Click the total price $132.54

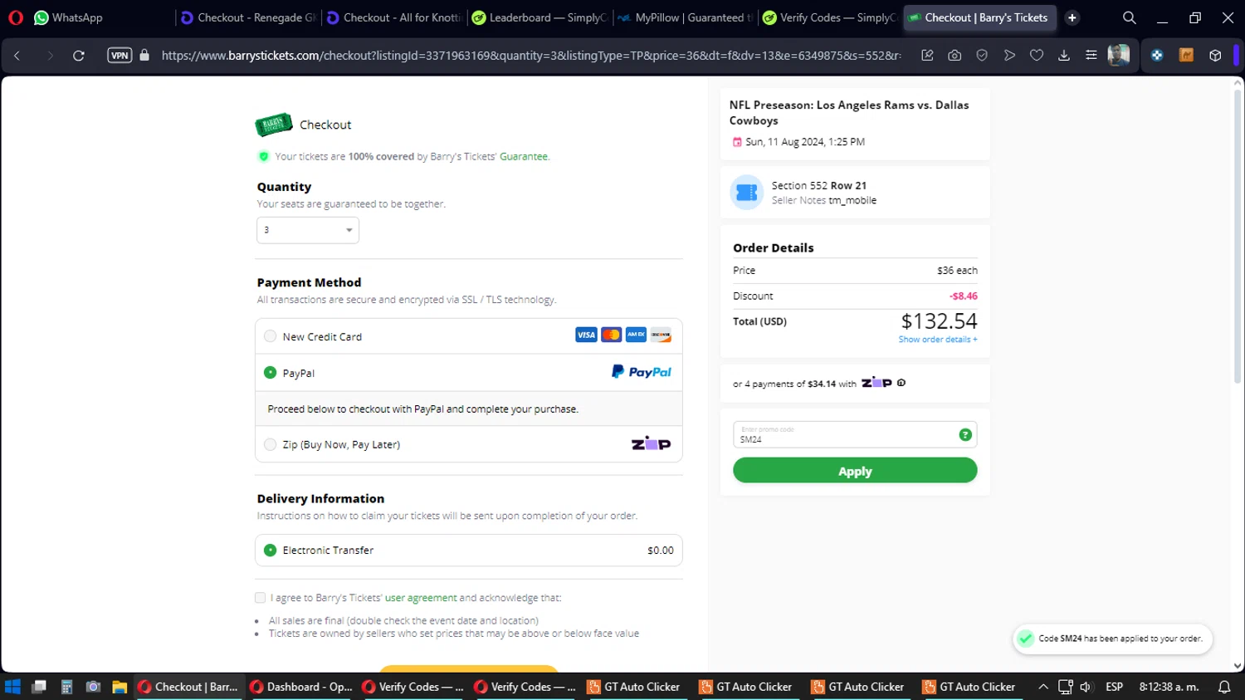[939, 321]
